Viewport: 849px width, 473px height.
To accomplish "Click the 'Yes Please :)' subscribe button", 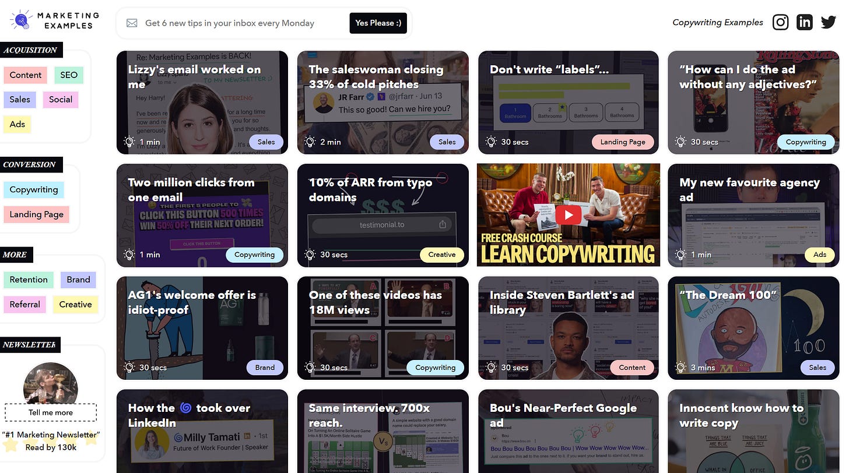I will click(x=378, y=23).
